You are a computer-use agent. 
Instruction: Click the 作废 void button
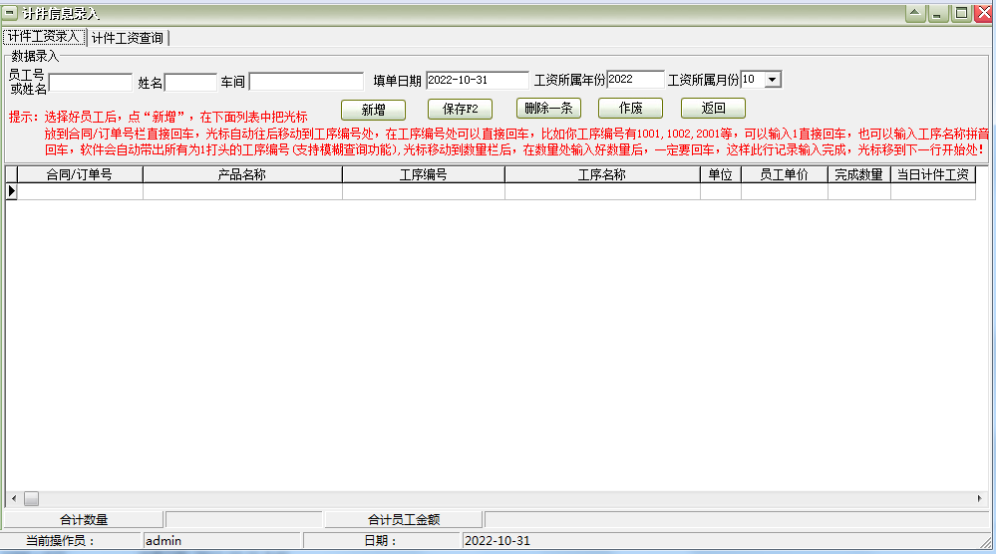(630, 109)
